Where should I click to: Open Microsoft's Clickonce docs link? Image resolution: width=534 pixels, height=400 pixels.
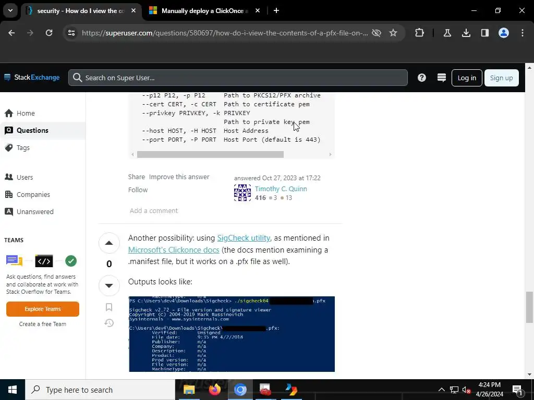coord(174,250)
